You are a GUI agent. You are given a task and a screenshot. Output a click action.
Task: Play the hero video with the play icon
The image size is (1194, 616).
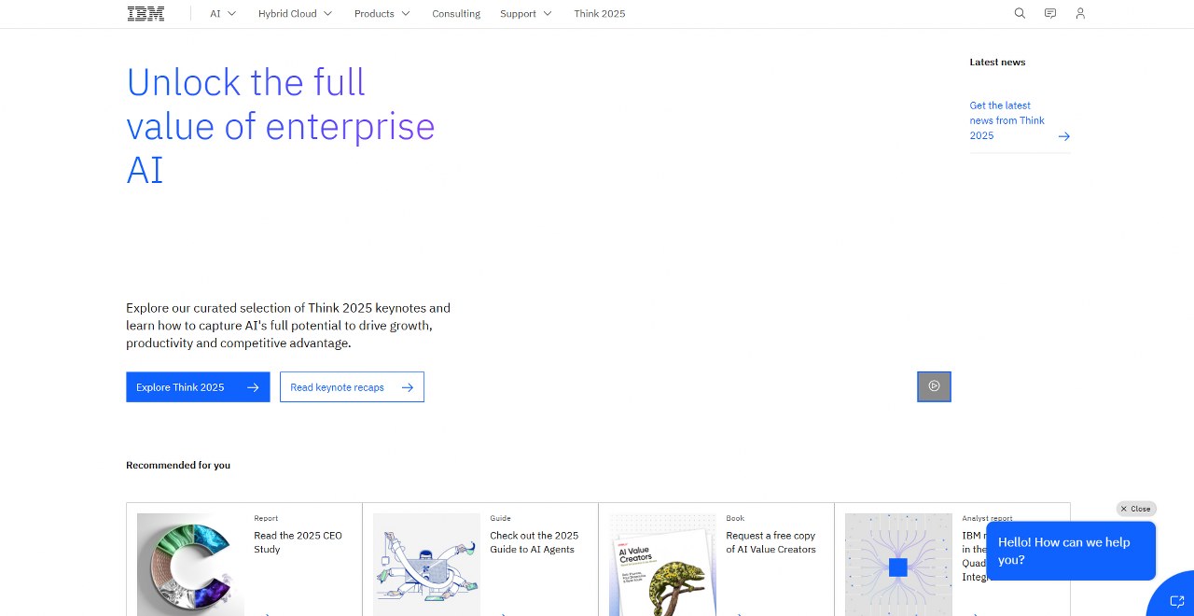(934, 386)
